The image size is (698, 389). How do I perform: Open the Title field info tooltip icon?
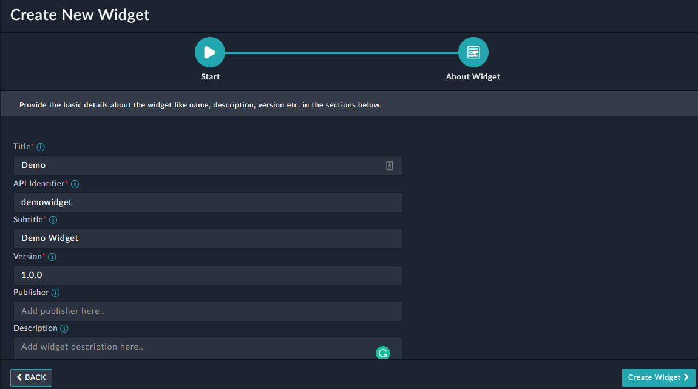pos(40,147)
